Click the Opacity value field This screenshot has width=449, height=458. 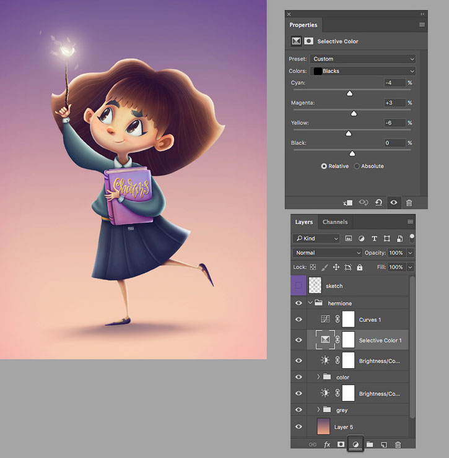396,253
